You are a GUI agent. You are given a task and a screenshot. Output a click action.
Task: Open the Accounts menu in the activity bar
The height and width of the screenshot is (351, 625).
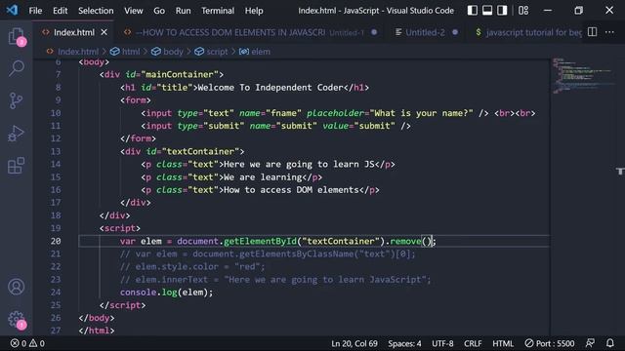pyautogui.click(x=17, y=287)
